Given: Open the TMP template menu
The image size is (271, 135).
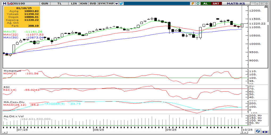Looking at the screenshot, I should pos(110,3).
